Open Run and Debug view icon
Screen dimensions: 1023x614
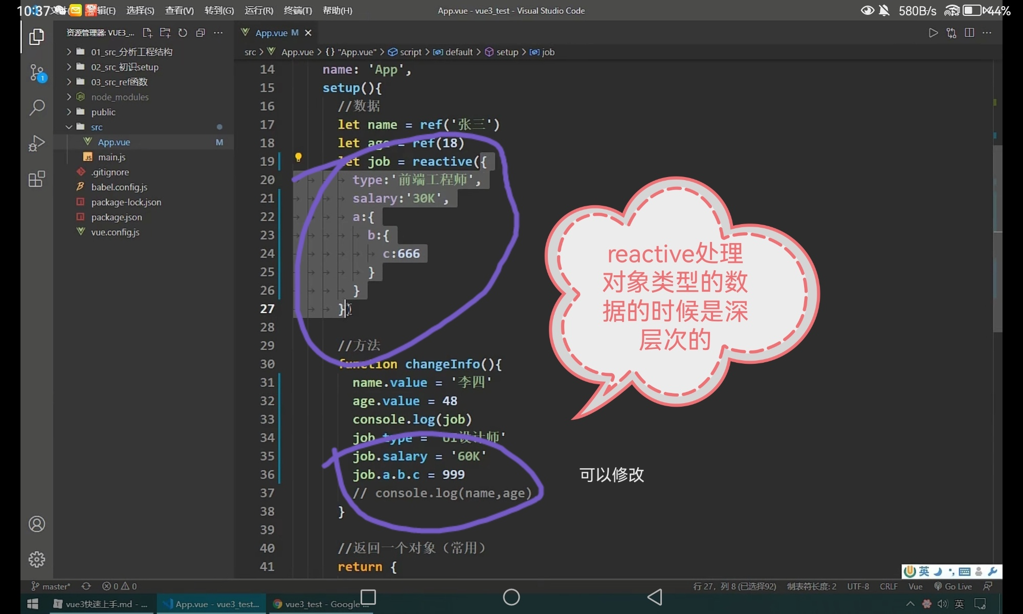click(x=36, y=143)
